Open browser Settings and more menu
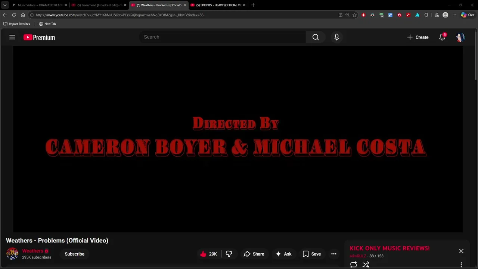The image size is (478, 269). pyautogui.click(x=454, y=15)
